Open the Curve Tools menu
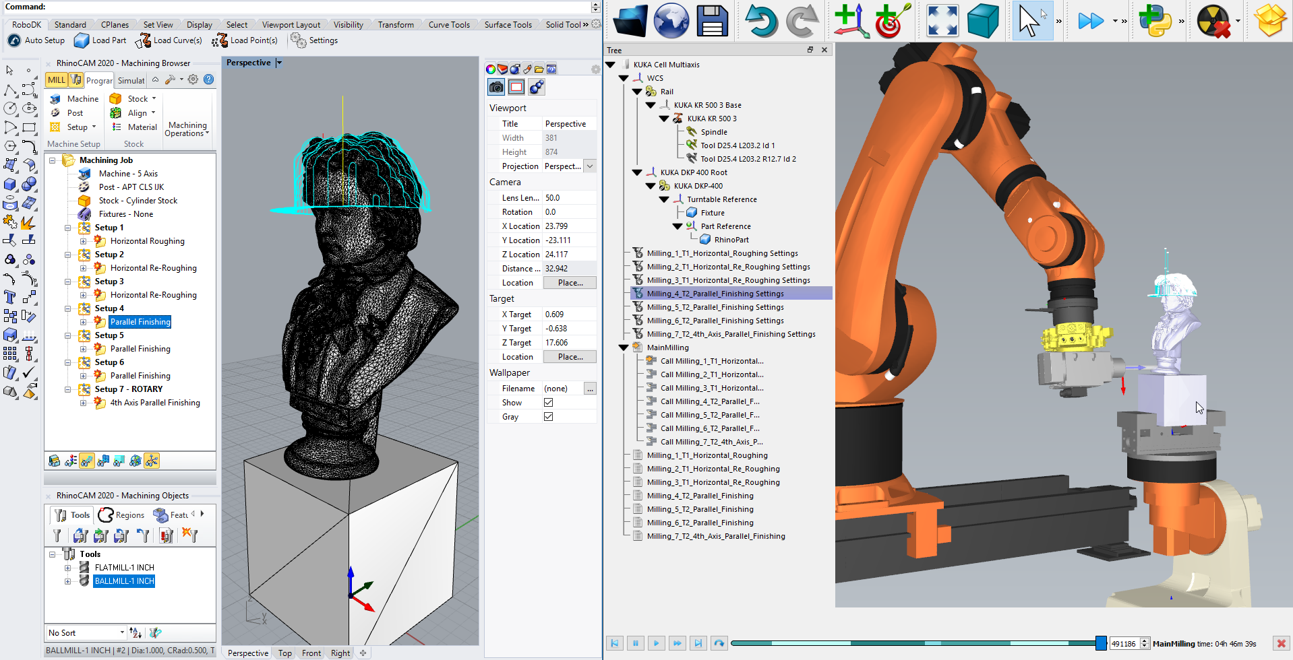 [x=449, y=24]
